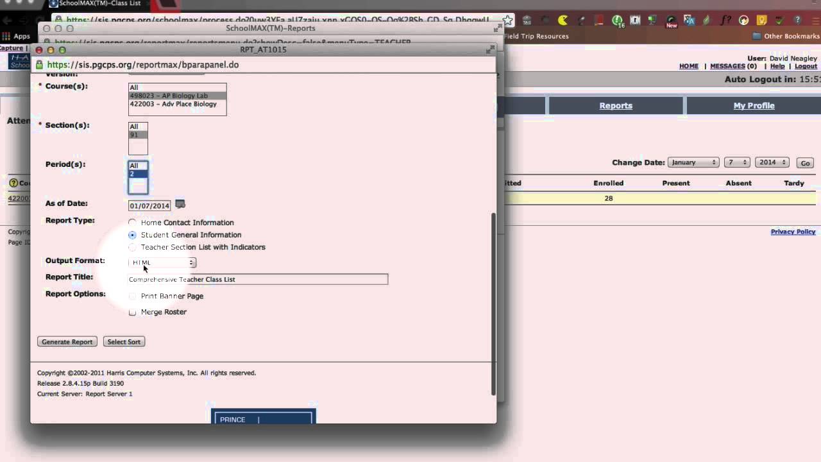Open the Google Translate extension icon

click(x=690, y=20)
